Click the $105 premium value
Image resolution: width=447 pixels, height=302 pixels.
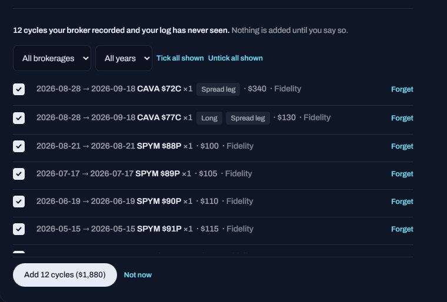click(x=208, y=173)
